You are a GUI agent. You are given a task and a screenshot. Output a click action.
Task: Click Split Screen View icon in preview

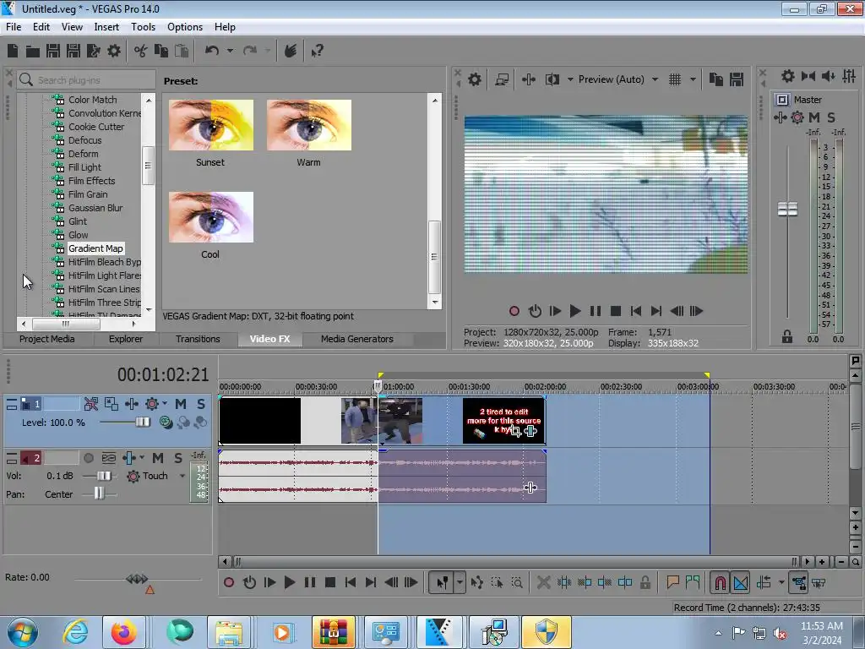[552, 79]
